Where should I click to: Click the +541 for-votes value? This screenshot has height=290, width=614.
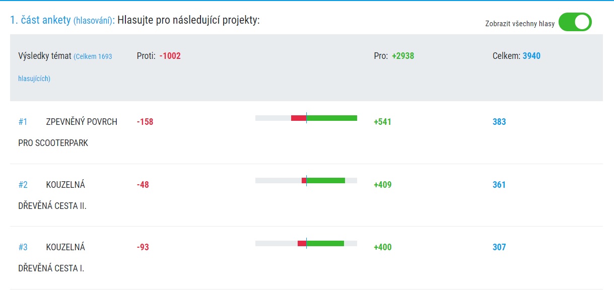coord(382,122)
